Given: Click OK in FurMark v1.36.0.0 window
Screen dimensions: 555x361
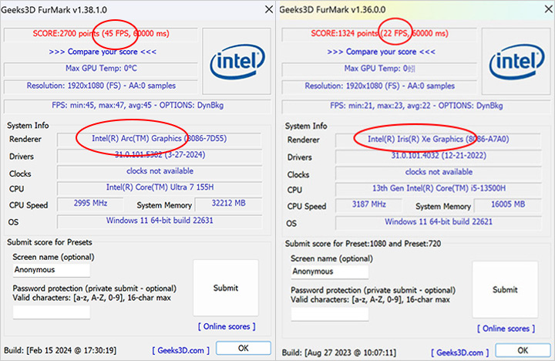Looking at the screenshot, I should (x=523, y=350).
